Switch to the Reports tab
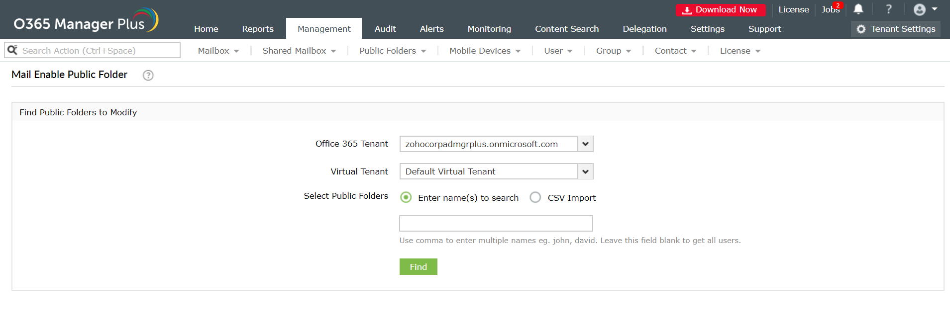This screenshot has height=334, width=950. (258, 29)
